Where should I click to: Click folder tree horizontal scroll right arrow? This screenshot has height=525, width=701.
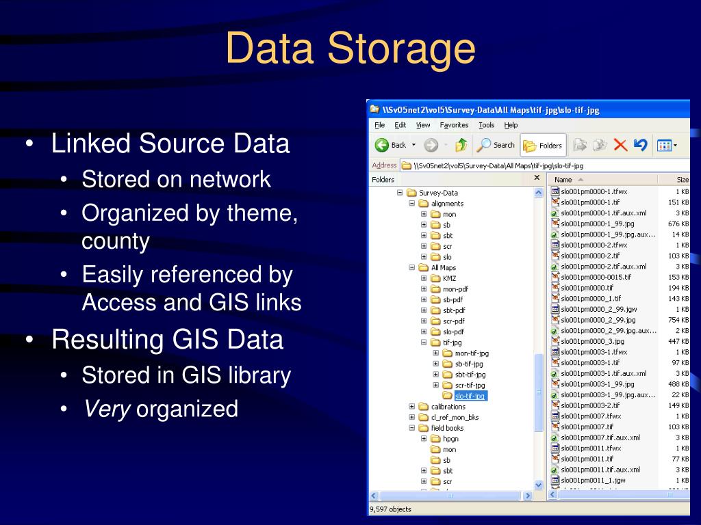tap(528, 496)
